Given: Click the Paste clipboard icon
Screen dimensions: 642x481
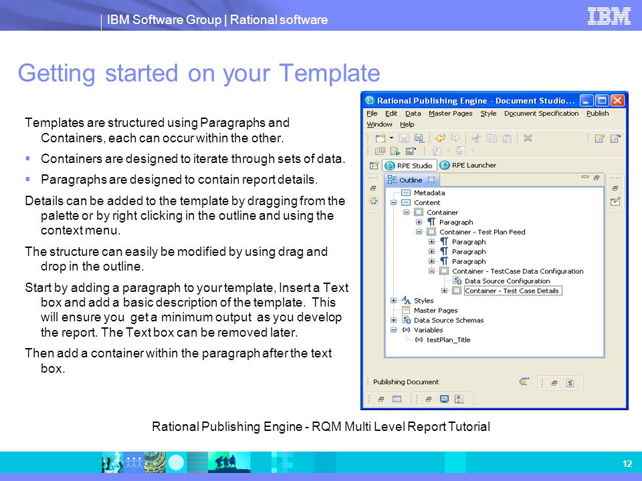Looking at the screenshot, I should point(508,138).
